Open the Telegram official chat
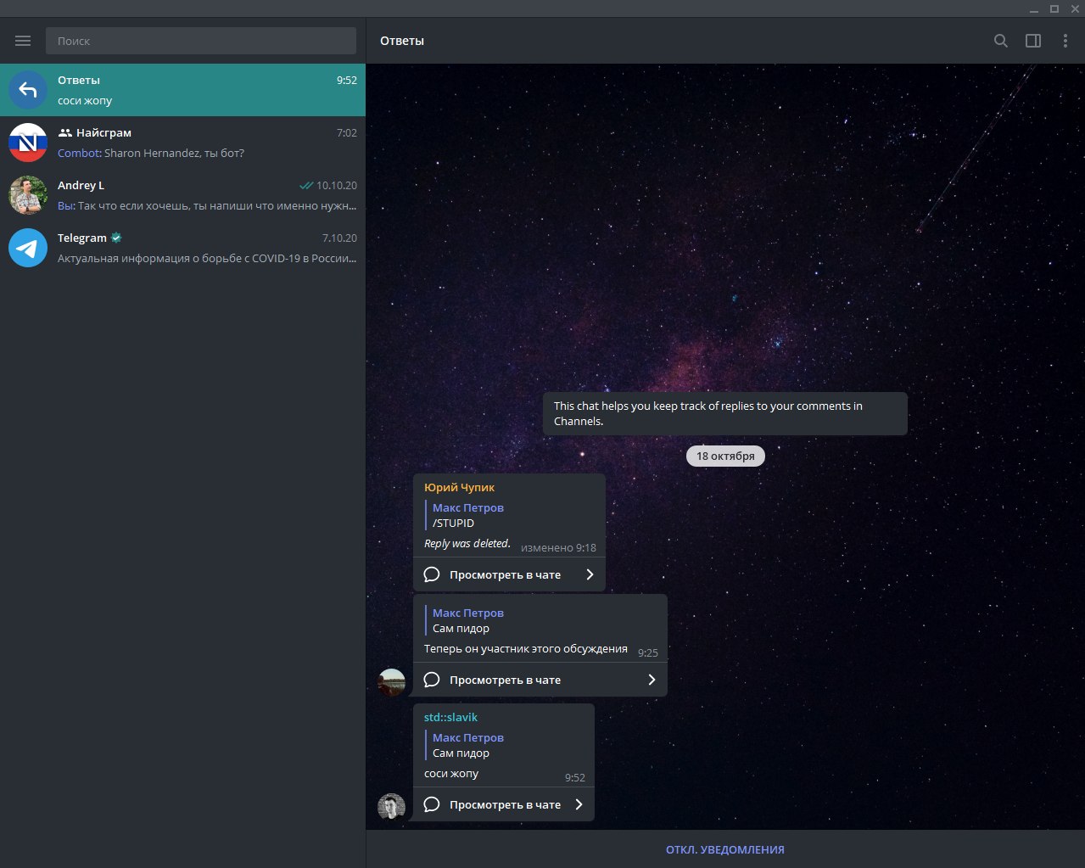 pyautogui.click(x=182, y=248)
